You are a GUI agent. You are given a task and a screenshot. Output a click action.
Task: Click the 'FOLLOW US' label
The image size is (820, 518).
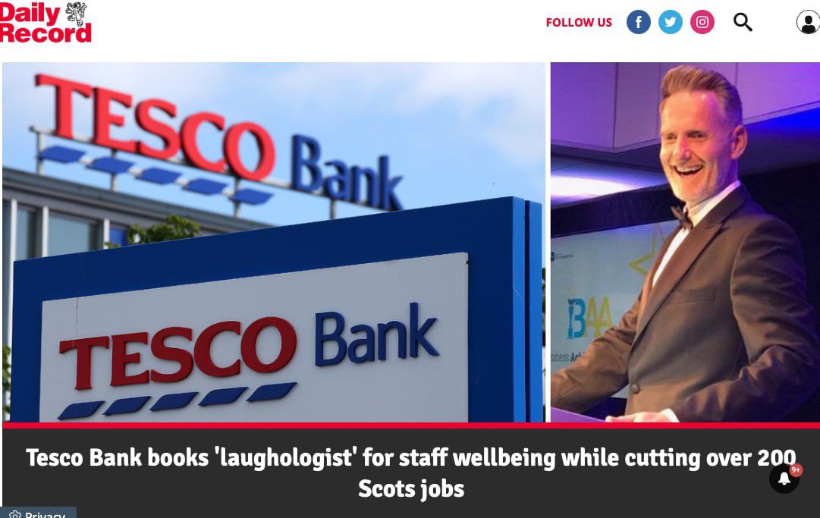click(x=579, y=23)
